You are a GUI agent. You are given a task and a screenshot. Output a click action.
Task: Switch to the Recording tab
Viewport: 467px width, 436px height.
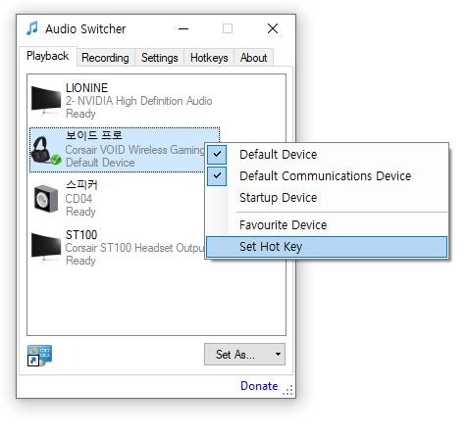coord(105,58)
